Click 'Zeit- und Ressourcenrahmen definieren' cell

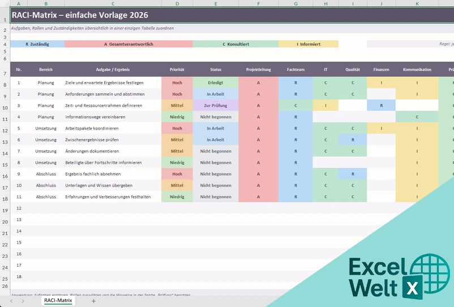(113, 106)
